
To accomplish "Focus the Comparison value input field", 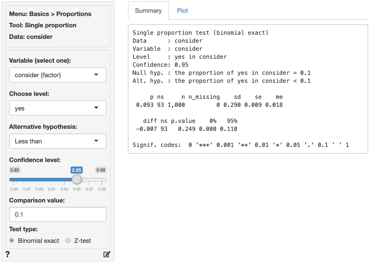I will click(58, 214).
